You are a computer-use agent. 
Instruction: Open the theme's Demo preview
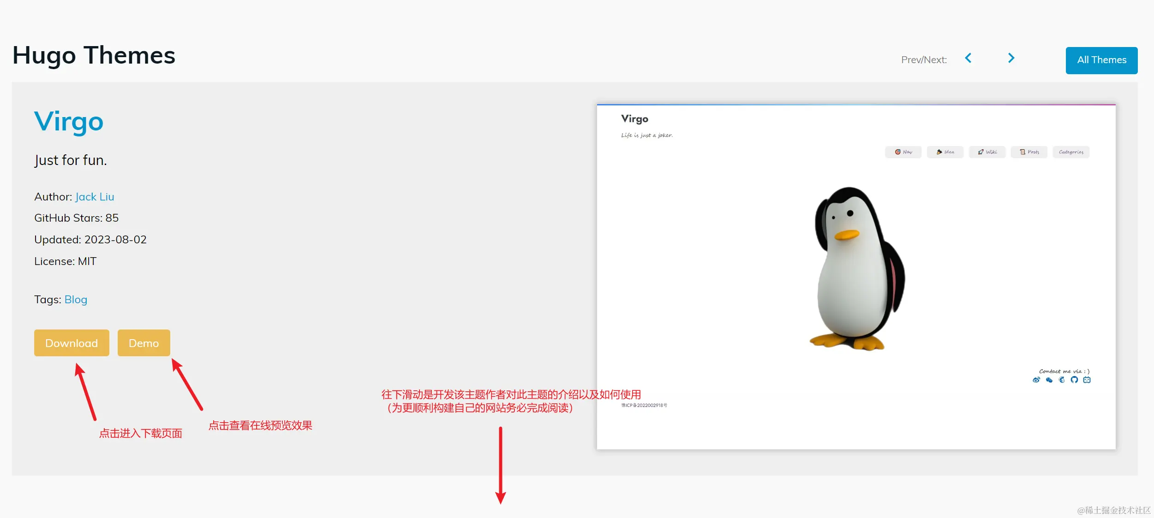tap(144, 343)
